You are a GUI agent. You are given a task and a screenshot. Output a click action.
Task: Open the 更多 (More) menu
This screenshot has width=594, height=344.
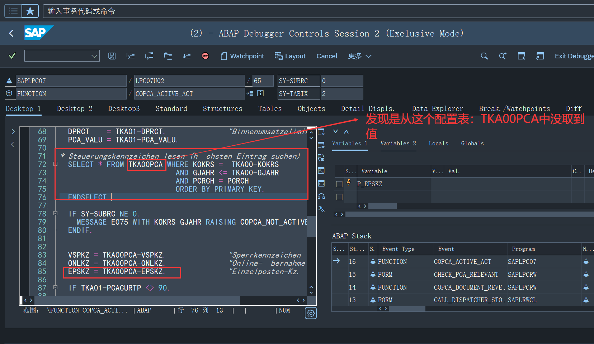pyautogui.click(x=360, y=56)
